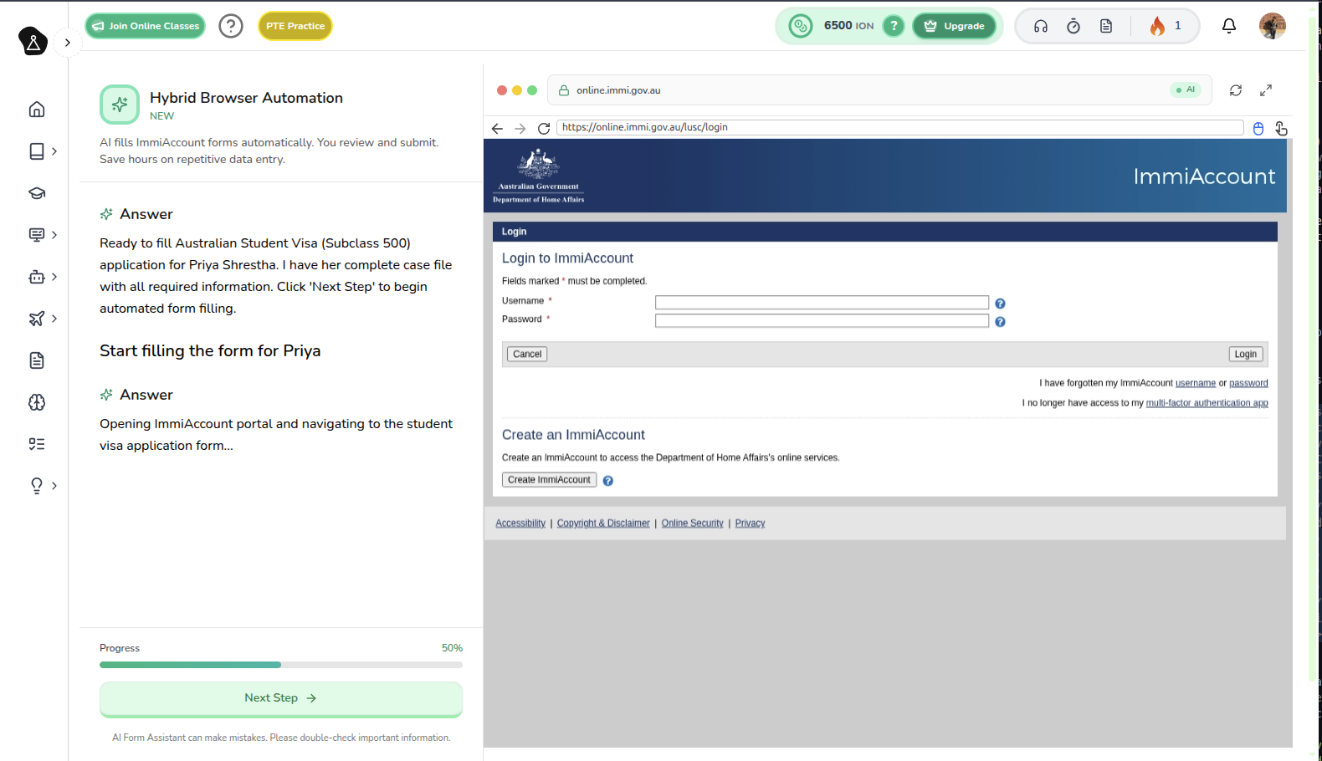Open the forgotten password link
This screenshot has width=1322, height=761.
click(x=1248, y=383)
